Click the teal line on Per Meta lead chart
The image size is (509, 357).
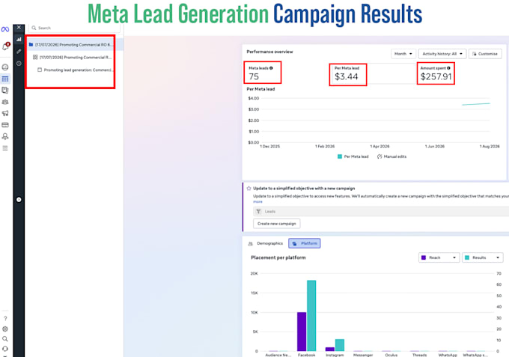pyautogui.click(x=476, y=104)
